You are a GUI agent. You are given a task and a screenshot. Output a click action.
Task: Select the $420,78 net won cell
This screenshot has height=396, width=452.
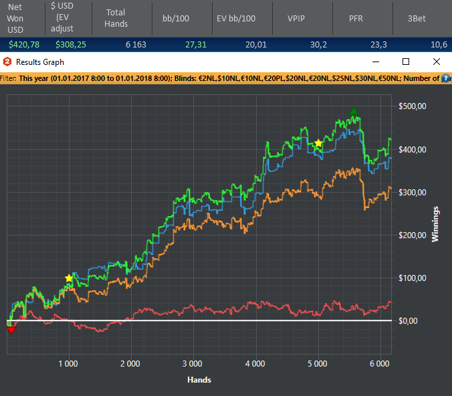tap(24, 44)
